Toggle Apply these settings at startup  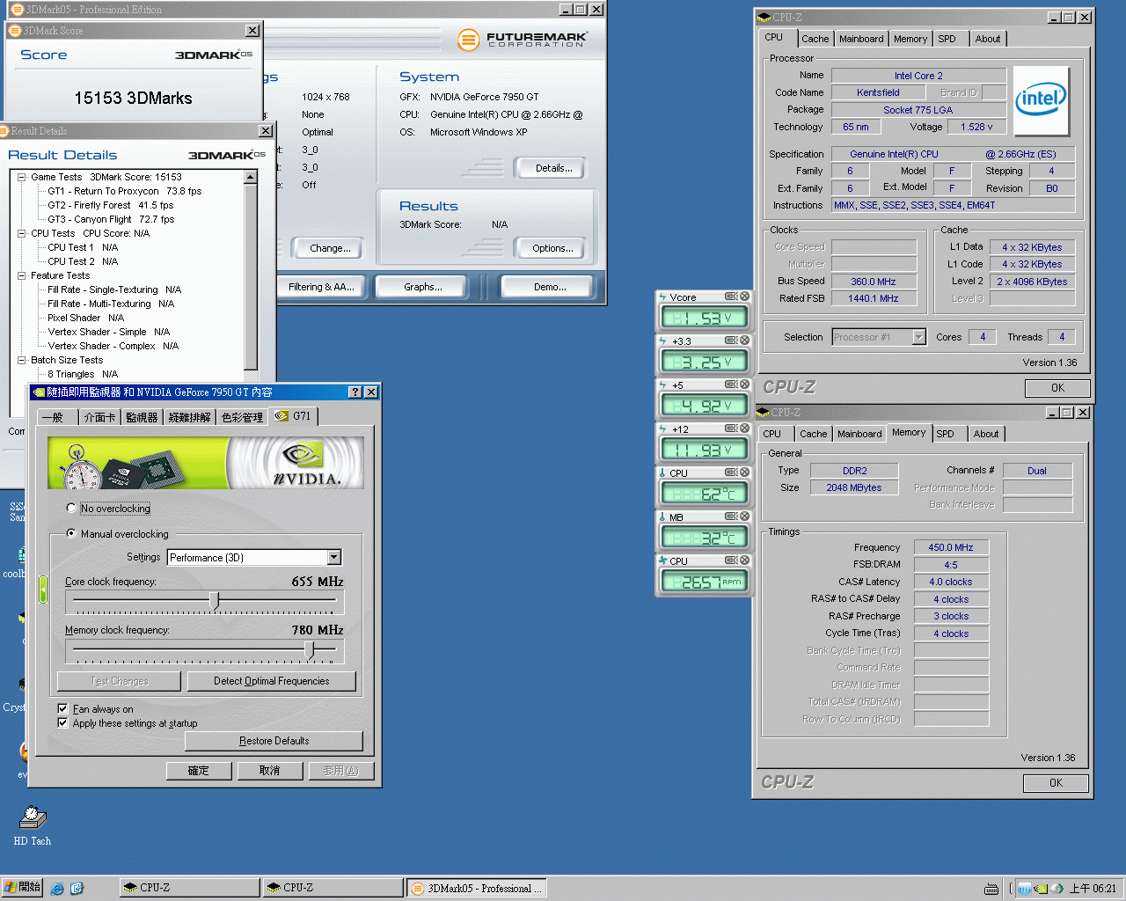(62, 722)
